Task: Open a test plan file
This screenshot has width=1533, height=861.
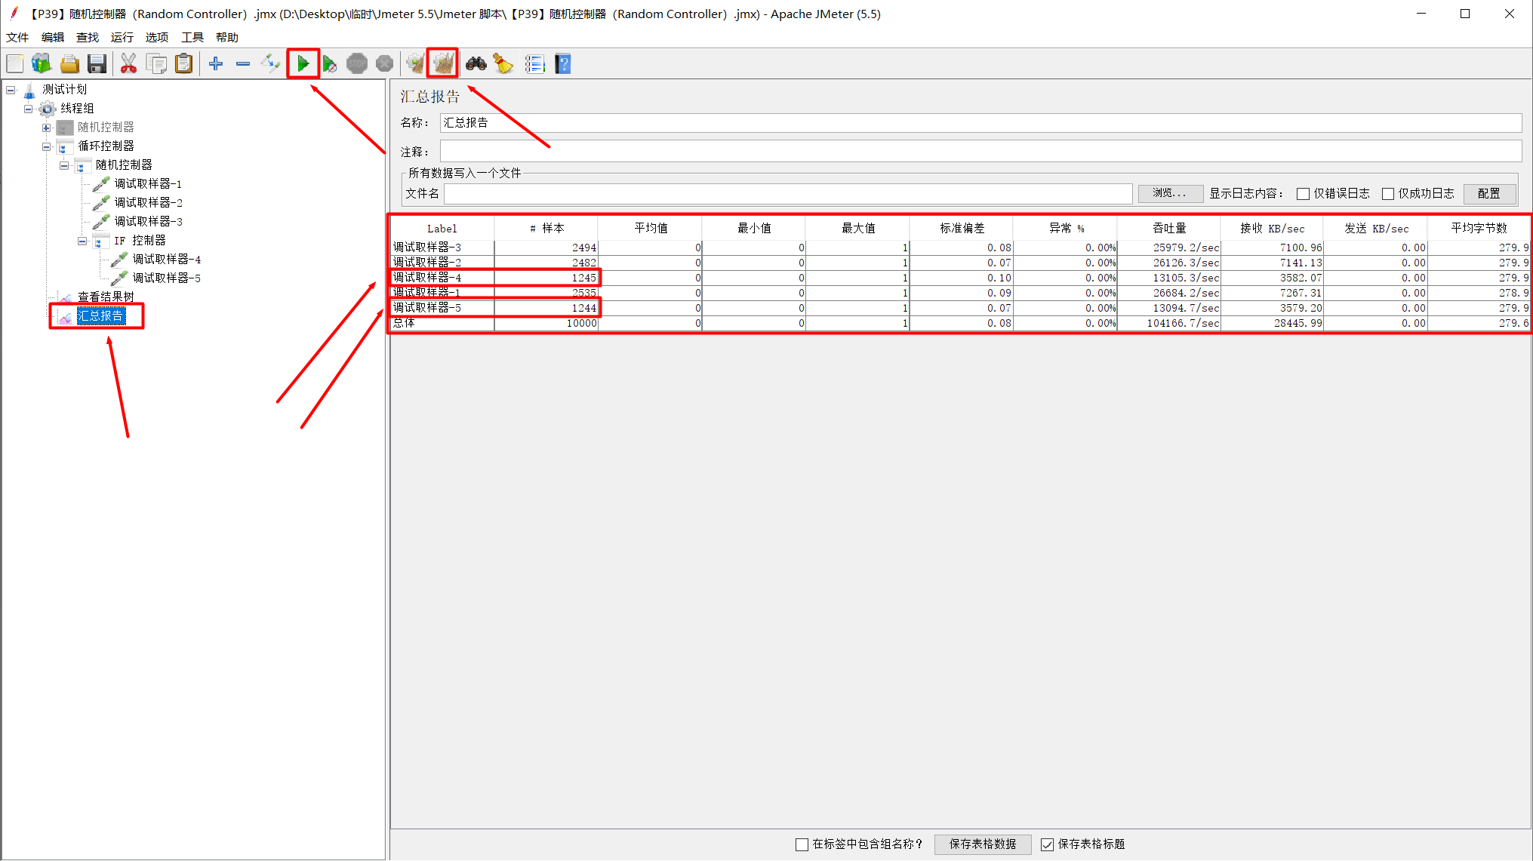Action: tap(69, 64)
